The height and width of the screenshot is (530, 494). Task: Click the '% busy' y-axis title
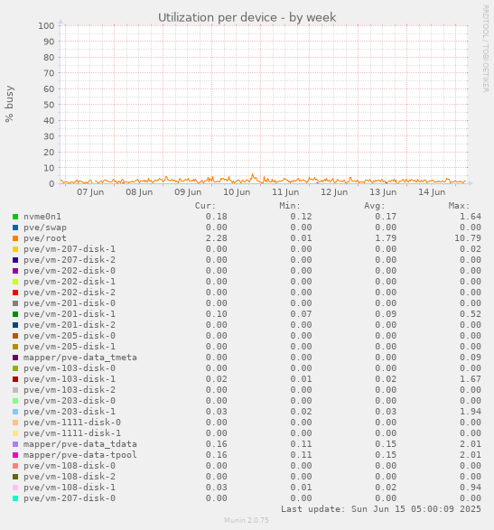click(9, 104)
